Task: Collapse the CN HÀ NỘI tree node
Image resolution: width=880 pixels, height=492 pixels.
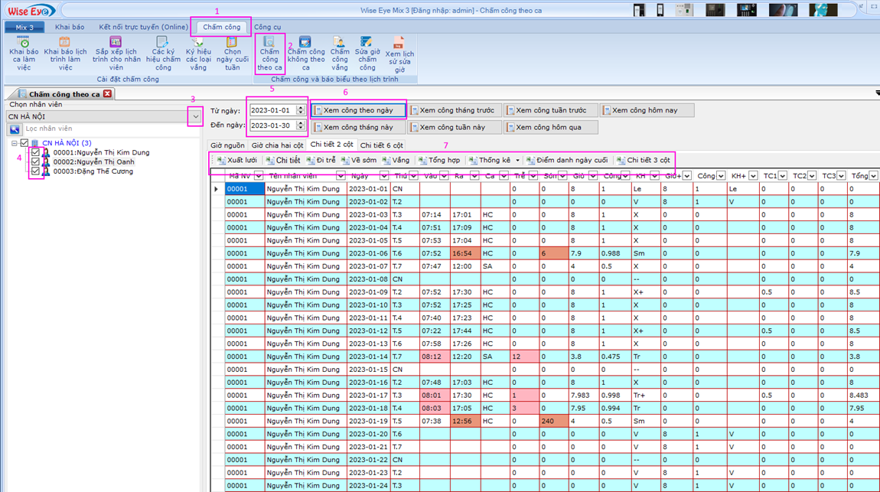Action: (x=15, y=143)
